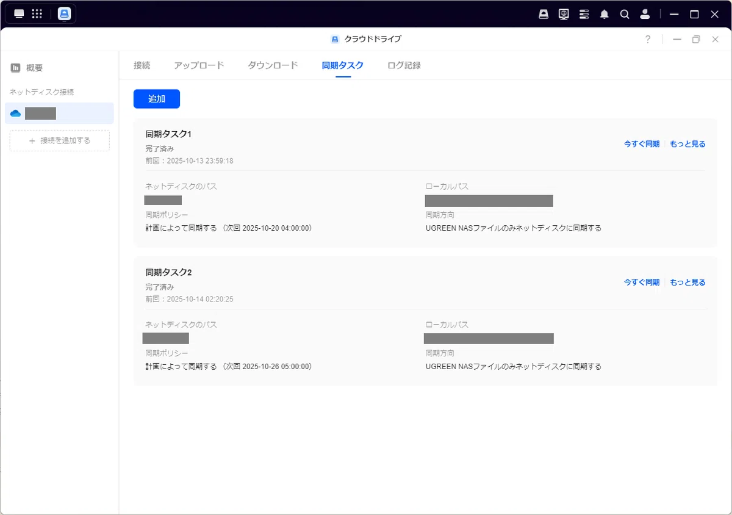This screenshot has height=515, width=732.
Task: Click the 同期タスク2 title
Action: click(168, 272)
